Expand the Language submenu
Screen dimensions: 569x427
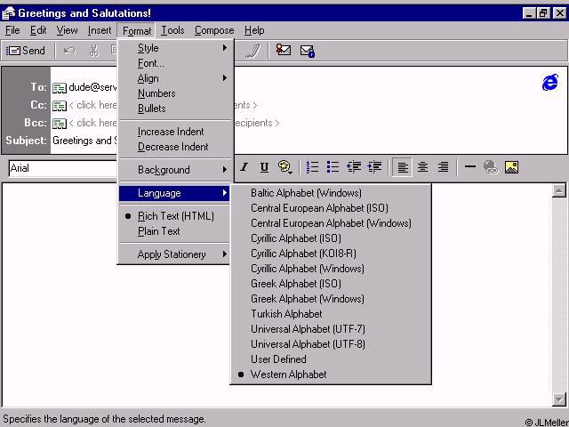coord(174,193)
